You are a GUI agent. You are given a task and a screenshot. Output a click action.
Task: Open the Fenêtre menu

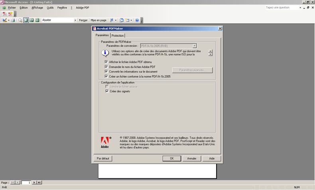tap(62, 8)
